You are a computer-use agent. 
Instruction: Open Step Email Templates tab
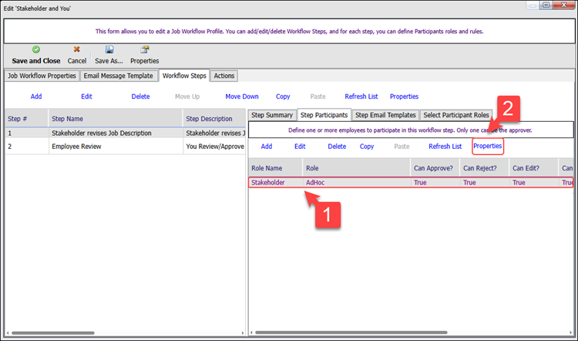point(385,115)
